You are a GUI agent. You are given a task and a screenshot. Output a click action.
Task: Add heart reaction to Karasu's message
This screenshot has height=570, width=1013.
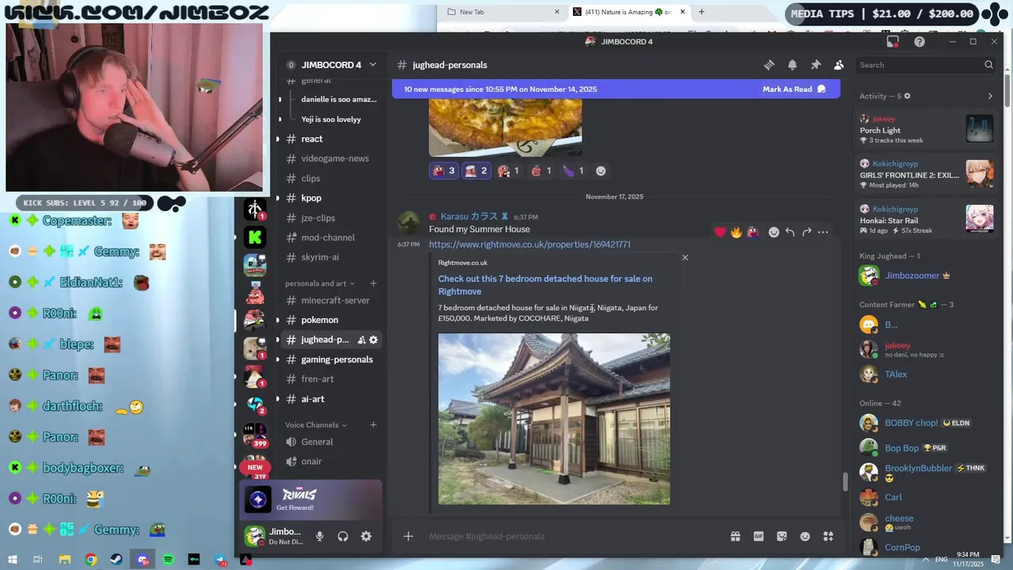click(x=719, y=232)
